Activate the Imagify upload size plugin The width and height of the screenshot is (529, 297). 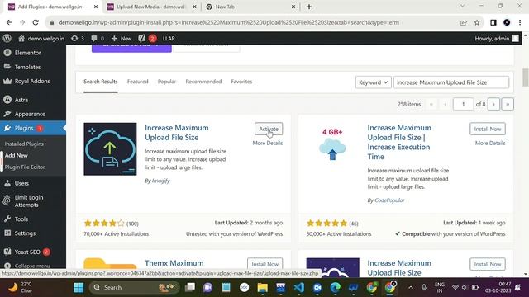269,129
